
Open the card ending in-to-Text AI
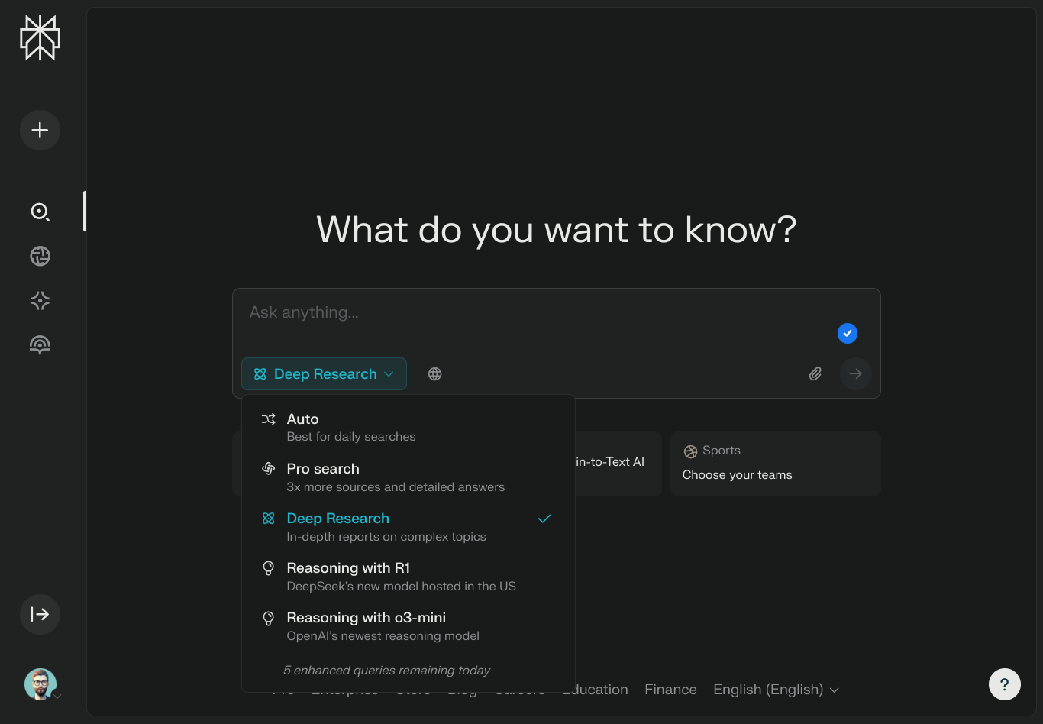pyautogui.click(x=618, y=464)
